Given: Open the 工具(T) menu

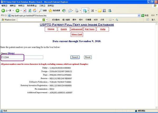Looking at the screenshot, I should click(x=42, y=5).
